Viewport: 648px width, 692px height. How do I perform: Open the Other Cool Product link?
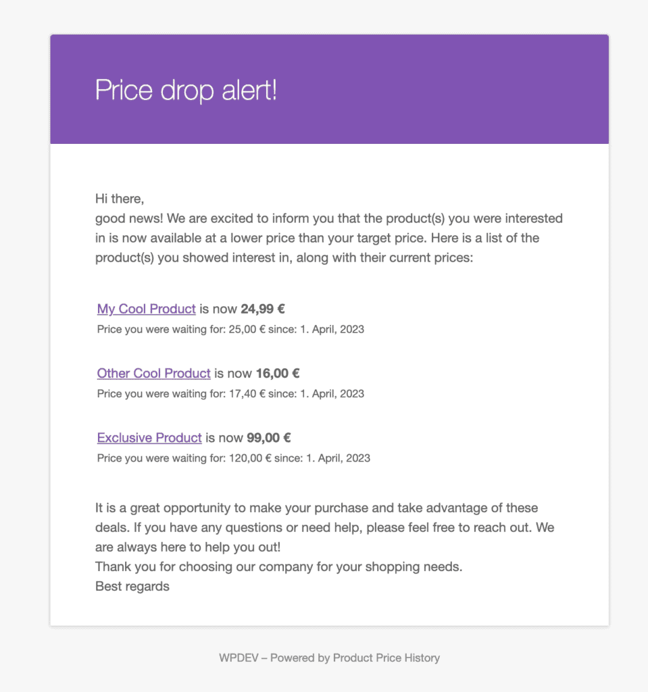coord(153,373)
